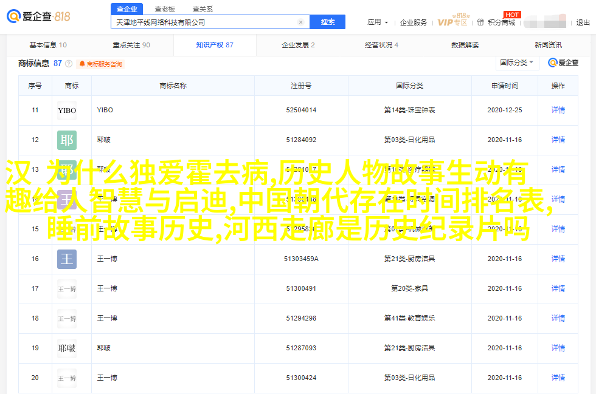Open 详情 for row 15
This screenshot has width=596, height=394.
point(558,229)
